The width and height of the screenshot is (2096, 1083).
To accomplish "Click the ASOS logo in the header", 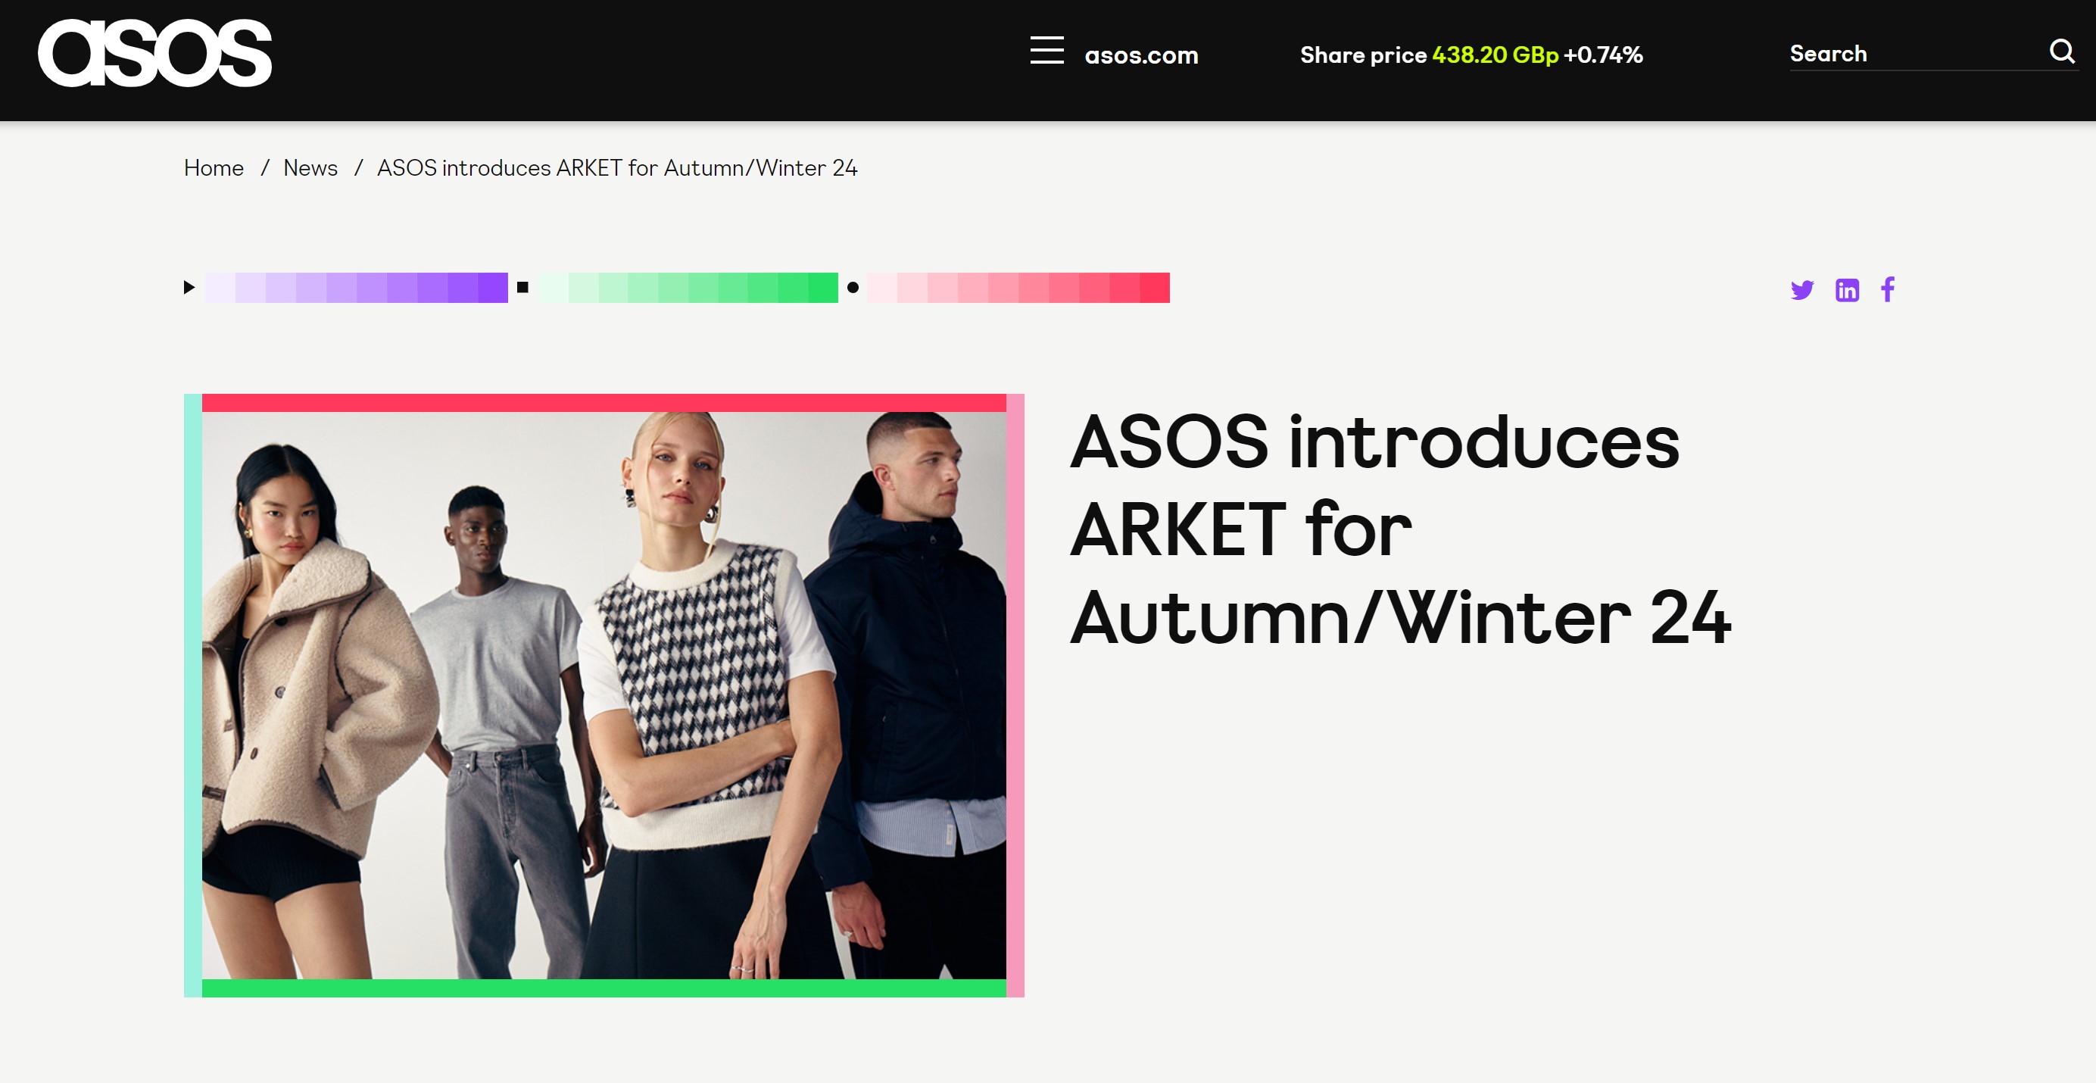I will click(x=154, y=53).
